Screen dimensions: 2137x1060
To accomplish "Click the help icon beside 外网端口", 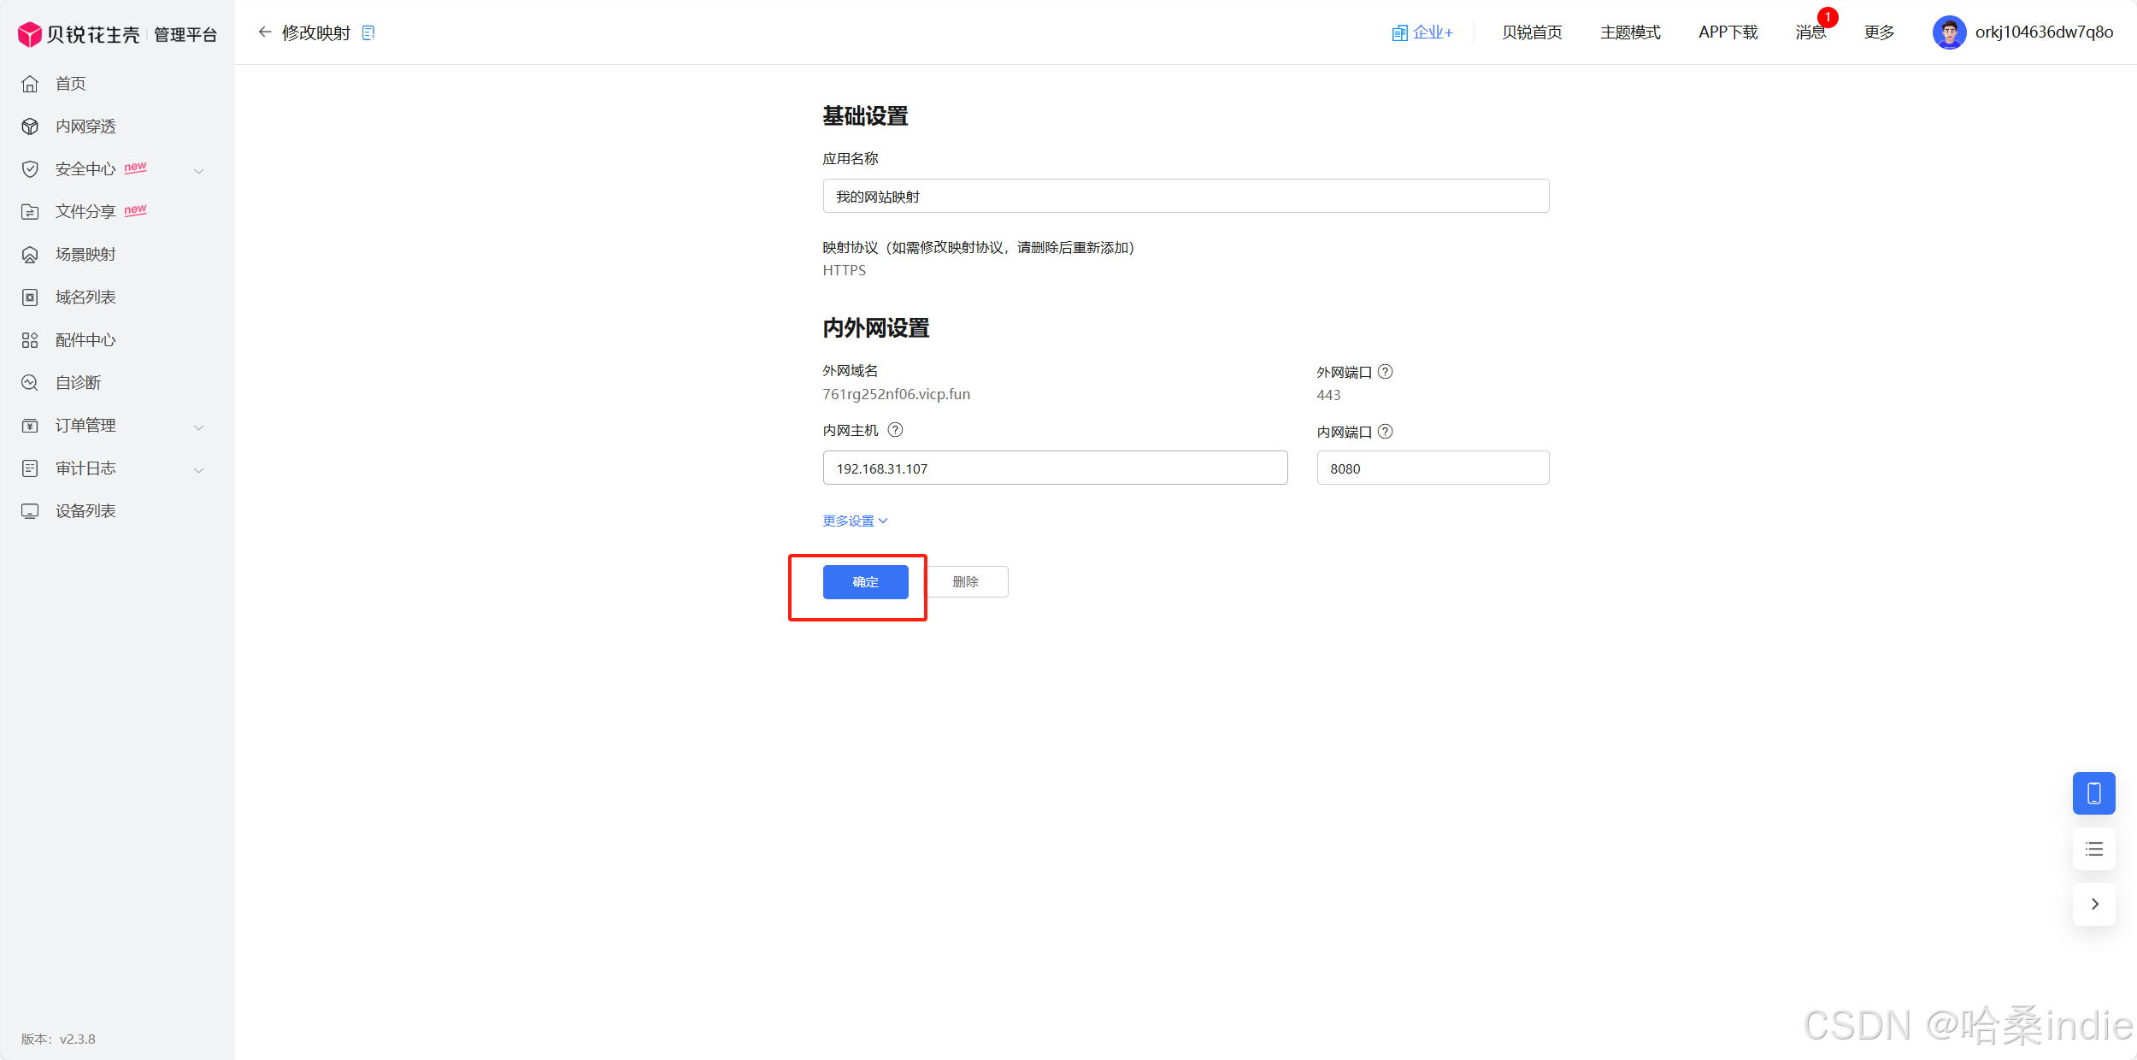I will (1386, 372).
